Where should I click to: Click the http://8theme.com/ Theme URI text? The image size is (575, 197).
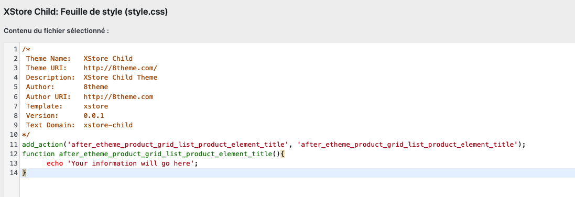point(120,68)
